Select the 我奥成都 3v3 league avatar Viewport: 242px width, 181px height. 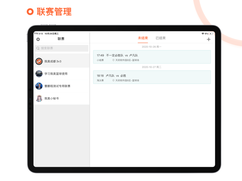(x=39, y=61)
